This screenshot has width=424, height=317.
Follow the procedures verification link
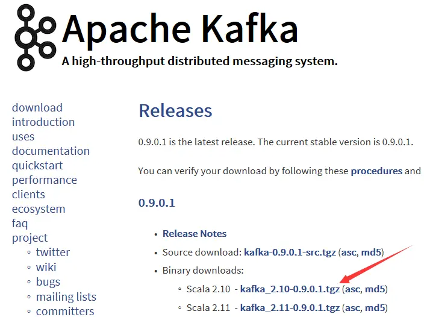point(376,172)
